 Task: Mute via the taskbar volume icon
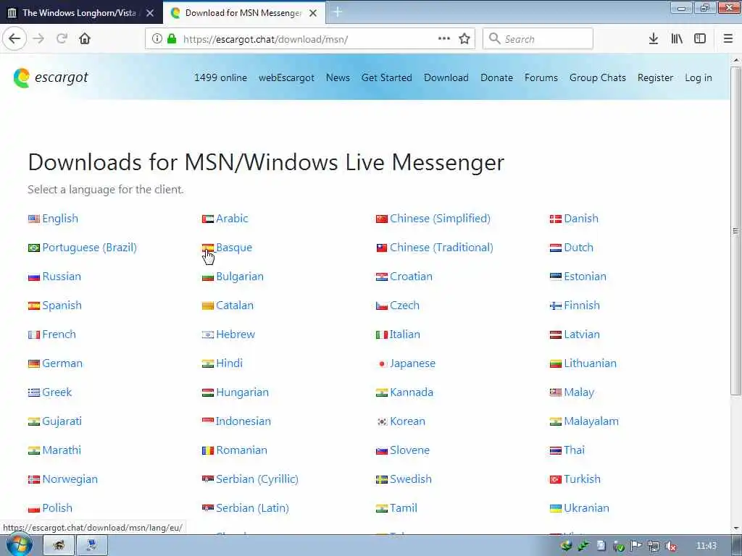click(x=670, y=546)
